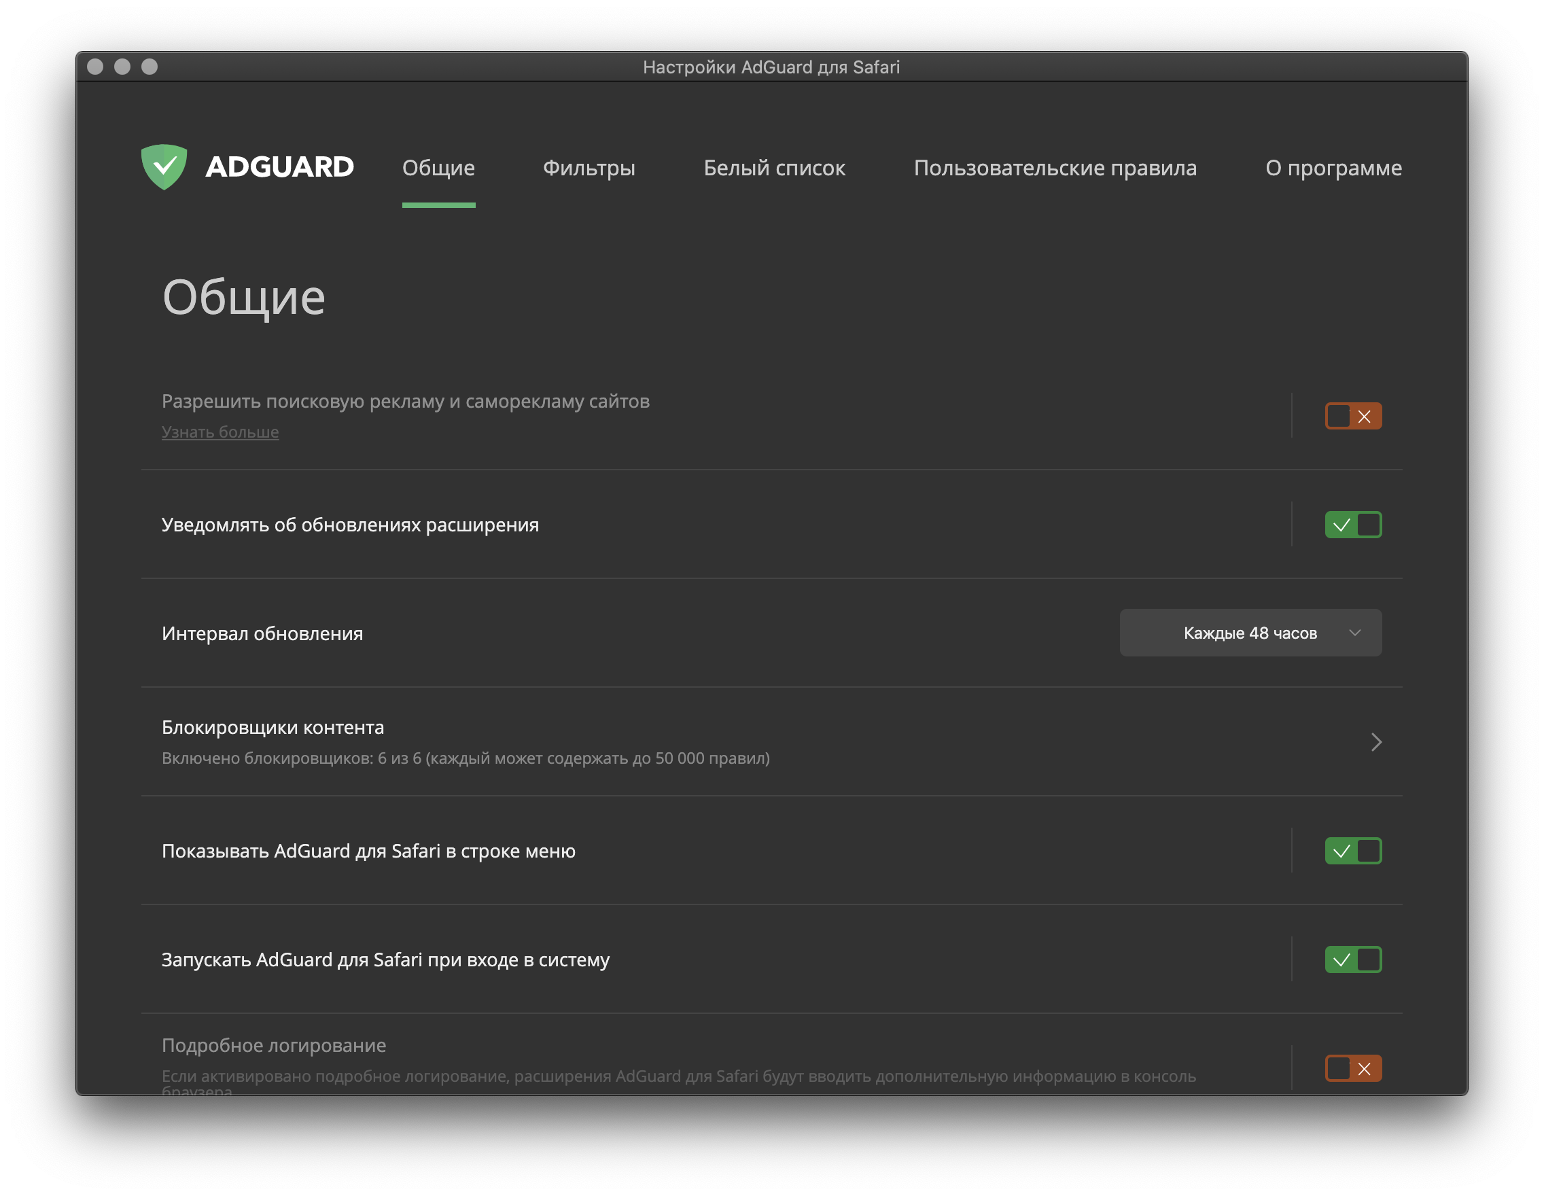1544x1196 pixels.
Task: Enable the Подробное логирование toggle
Action: click(1353, 1069)
